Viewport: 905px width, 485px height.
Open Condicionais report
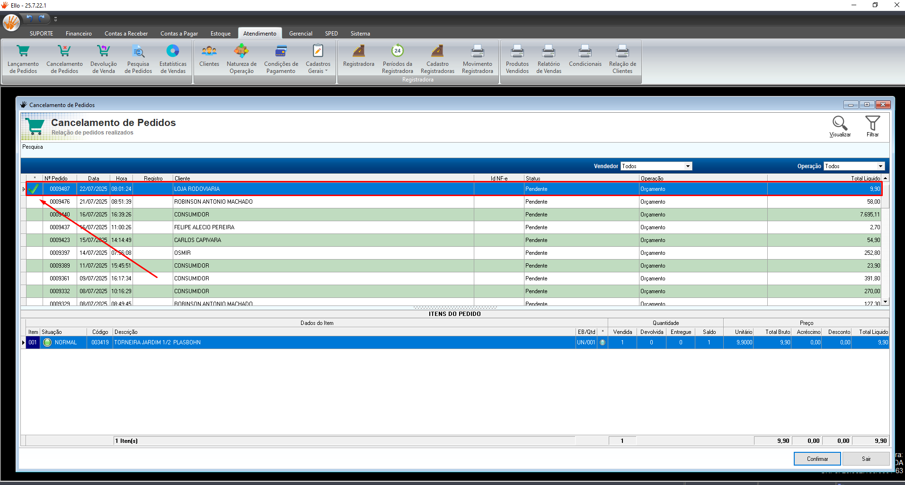click(x=585, y=57)
